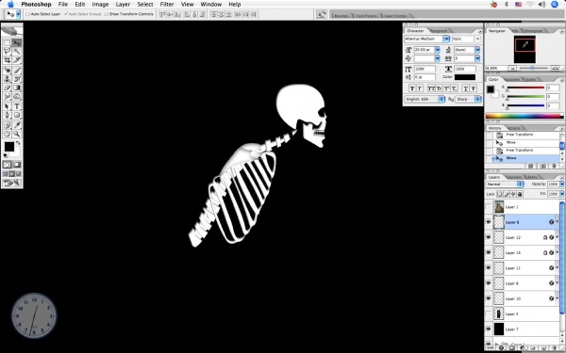Jump to ImageReady button in toolbox
The height and width of the screenshot is (353, 566).
pos(12,183)
